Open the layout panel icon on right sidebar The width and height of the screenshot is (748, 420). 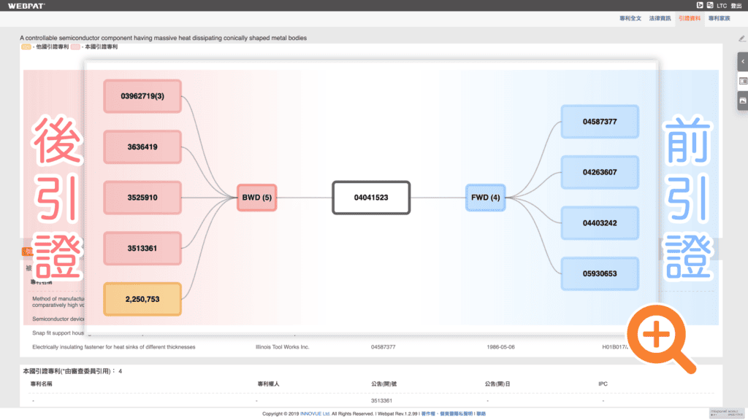tap(742, 81)
